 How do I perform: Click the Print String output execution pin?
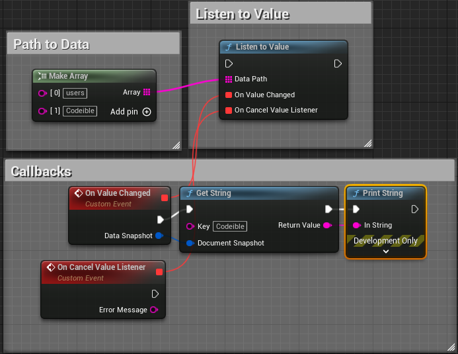click(415, 209)
